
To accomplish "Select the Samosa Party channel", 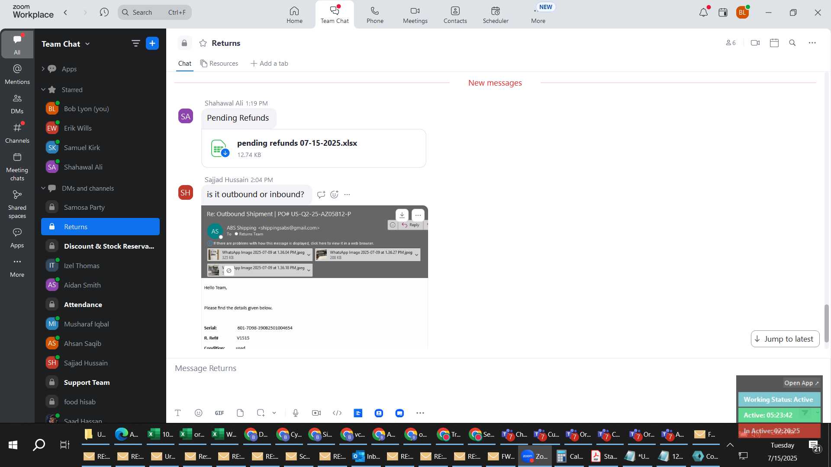I will click(100, 207).
